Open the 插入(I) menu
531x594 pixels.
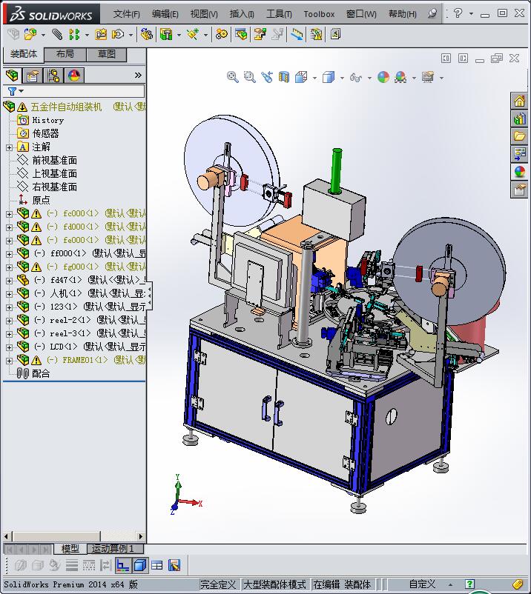[x=242, y=14]
